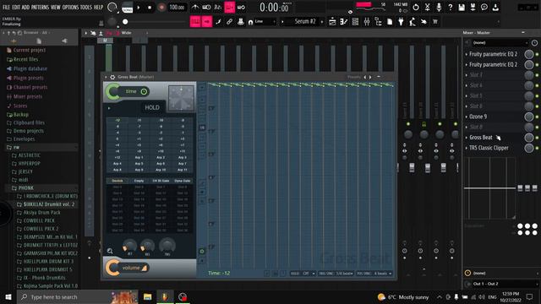Toggle loop recording icon

coord(242,7)
